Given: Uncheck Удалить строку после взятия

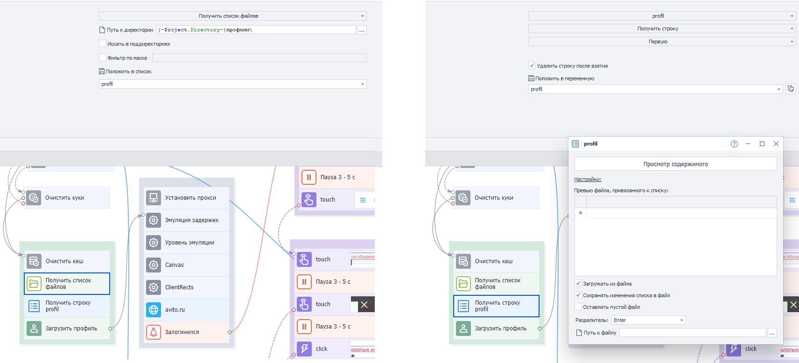Looking at the screenshot, I should (x=532, y=65).
